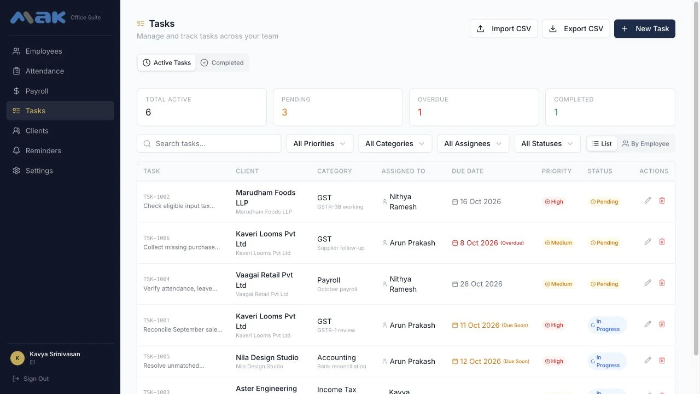Click the Import CSV button

tap(504, 29)
